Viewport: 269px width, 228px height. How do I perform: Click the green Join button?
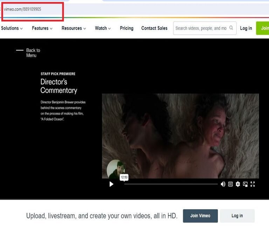pyautogui.click(x=262, y=28)
